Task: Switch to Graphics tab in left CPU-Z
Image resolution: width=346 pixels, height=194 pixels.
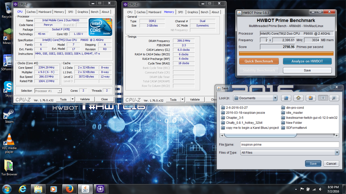Action: coord(83,12)
